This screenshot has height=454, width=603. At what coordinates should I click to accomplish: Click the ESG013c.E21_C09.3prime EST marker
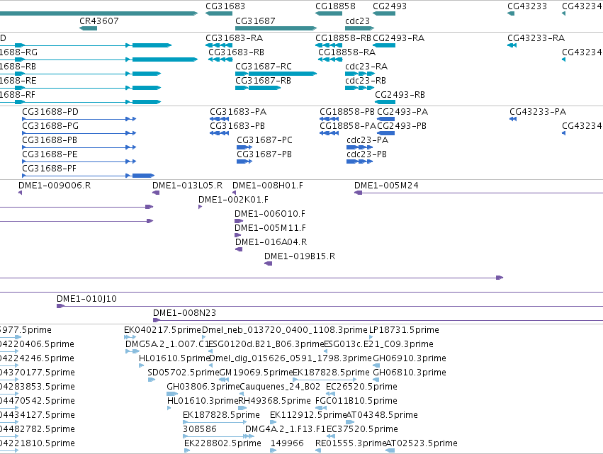point(325,351)
